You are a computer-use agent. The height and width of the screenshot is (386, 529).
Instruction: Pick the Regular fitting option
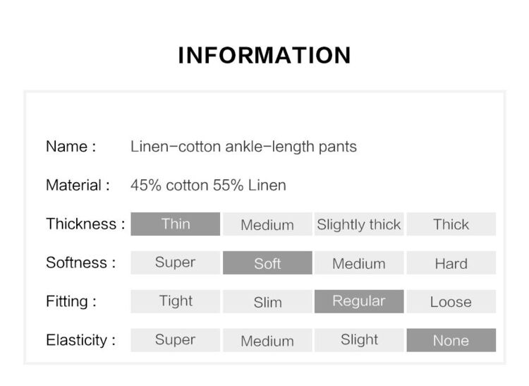point(359,301)
